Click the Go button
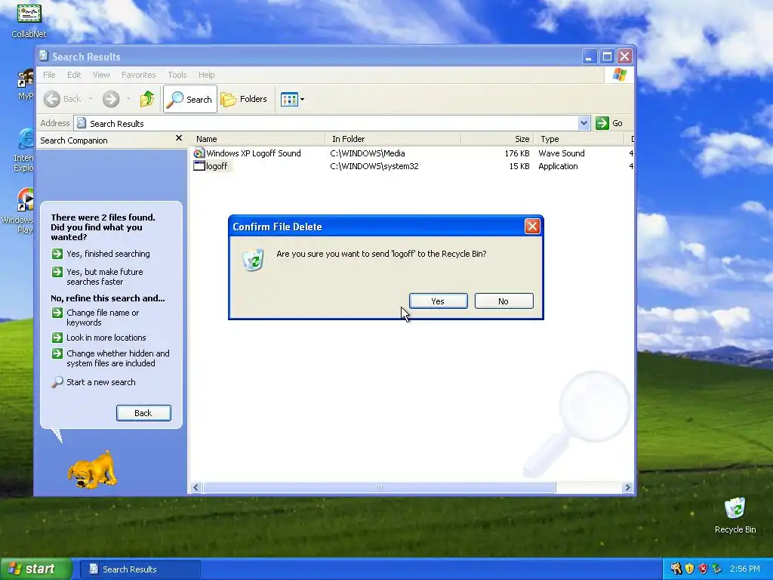Viewport: 773px width, 580px height. click(x=609, y=123)
